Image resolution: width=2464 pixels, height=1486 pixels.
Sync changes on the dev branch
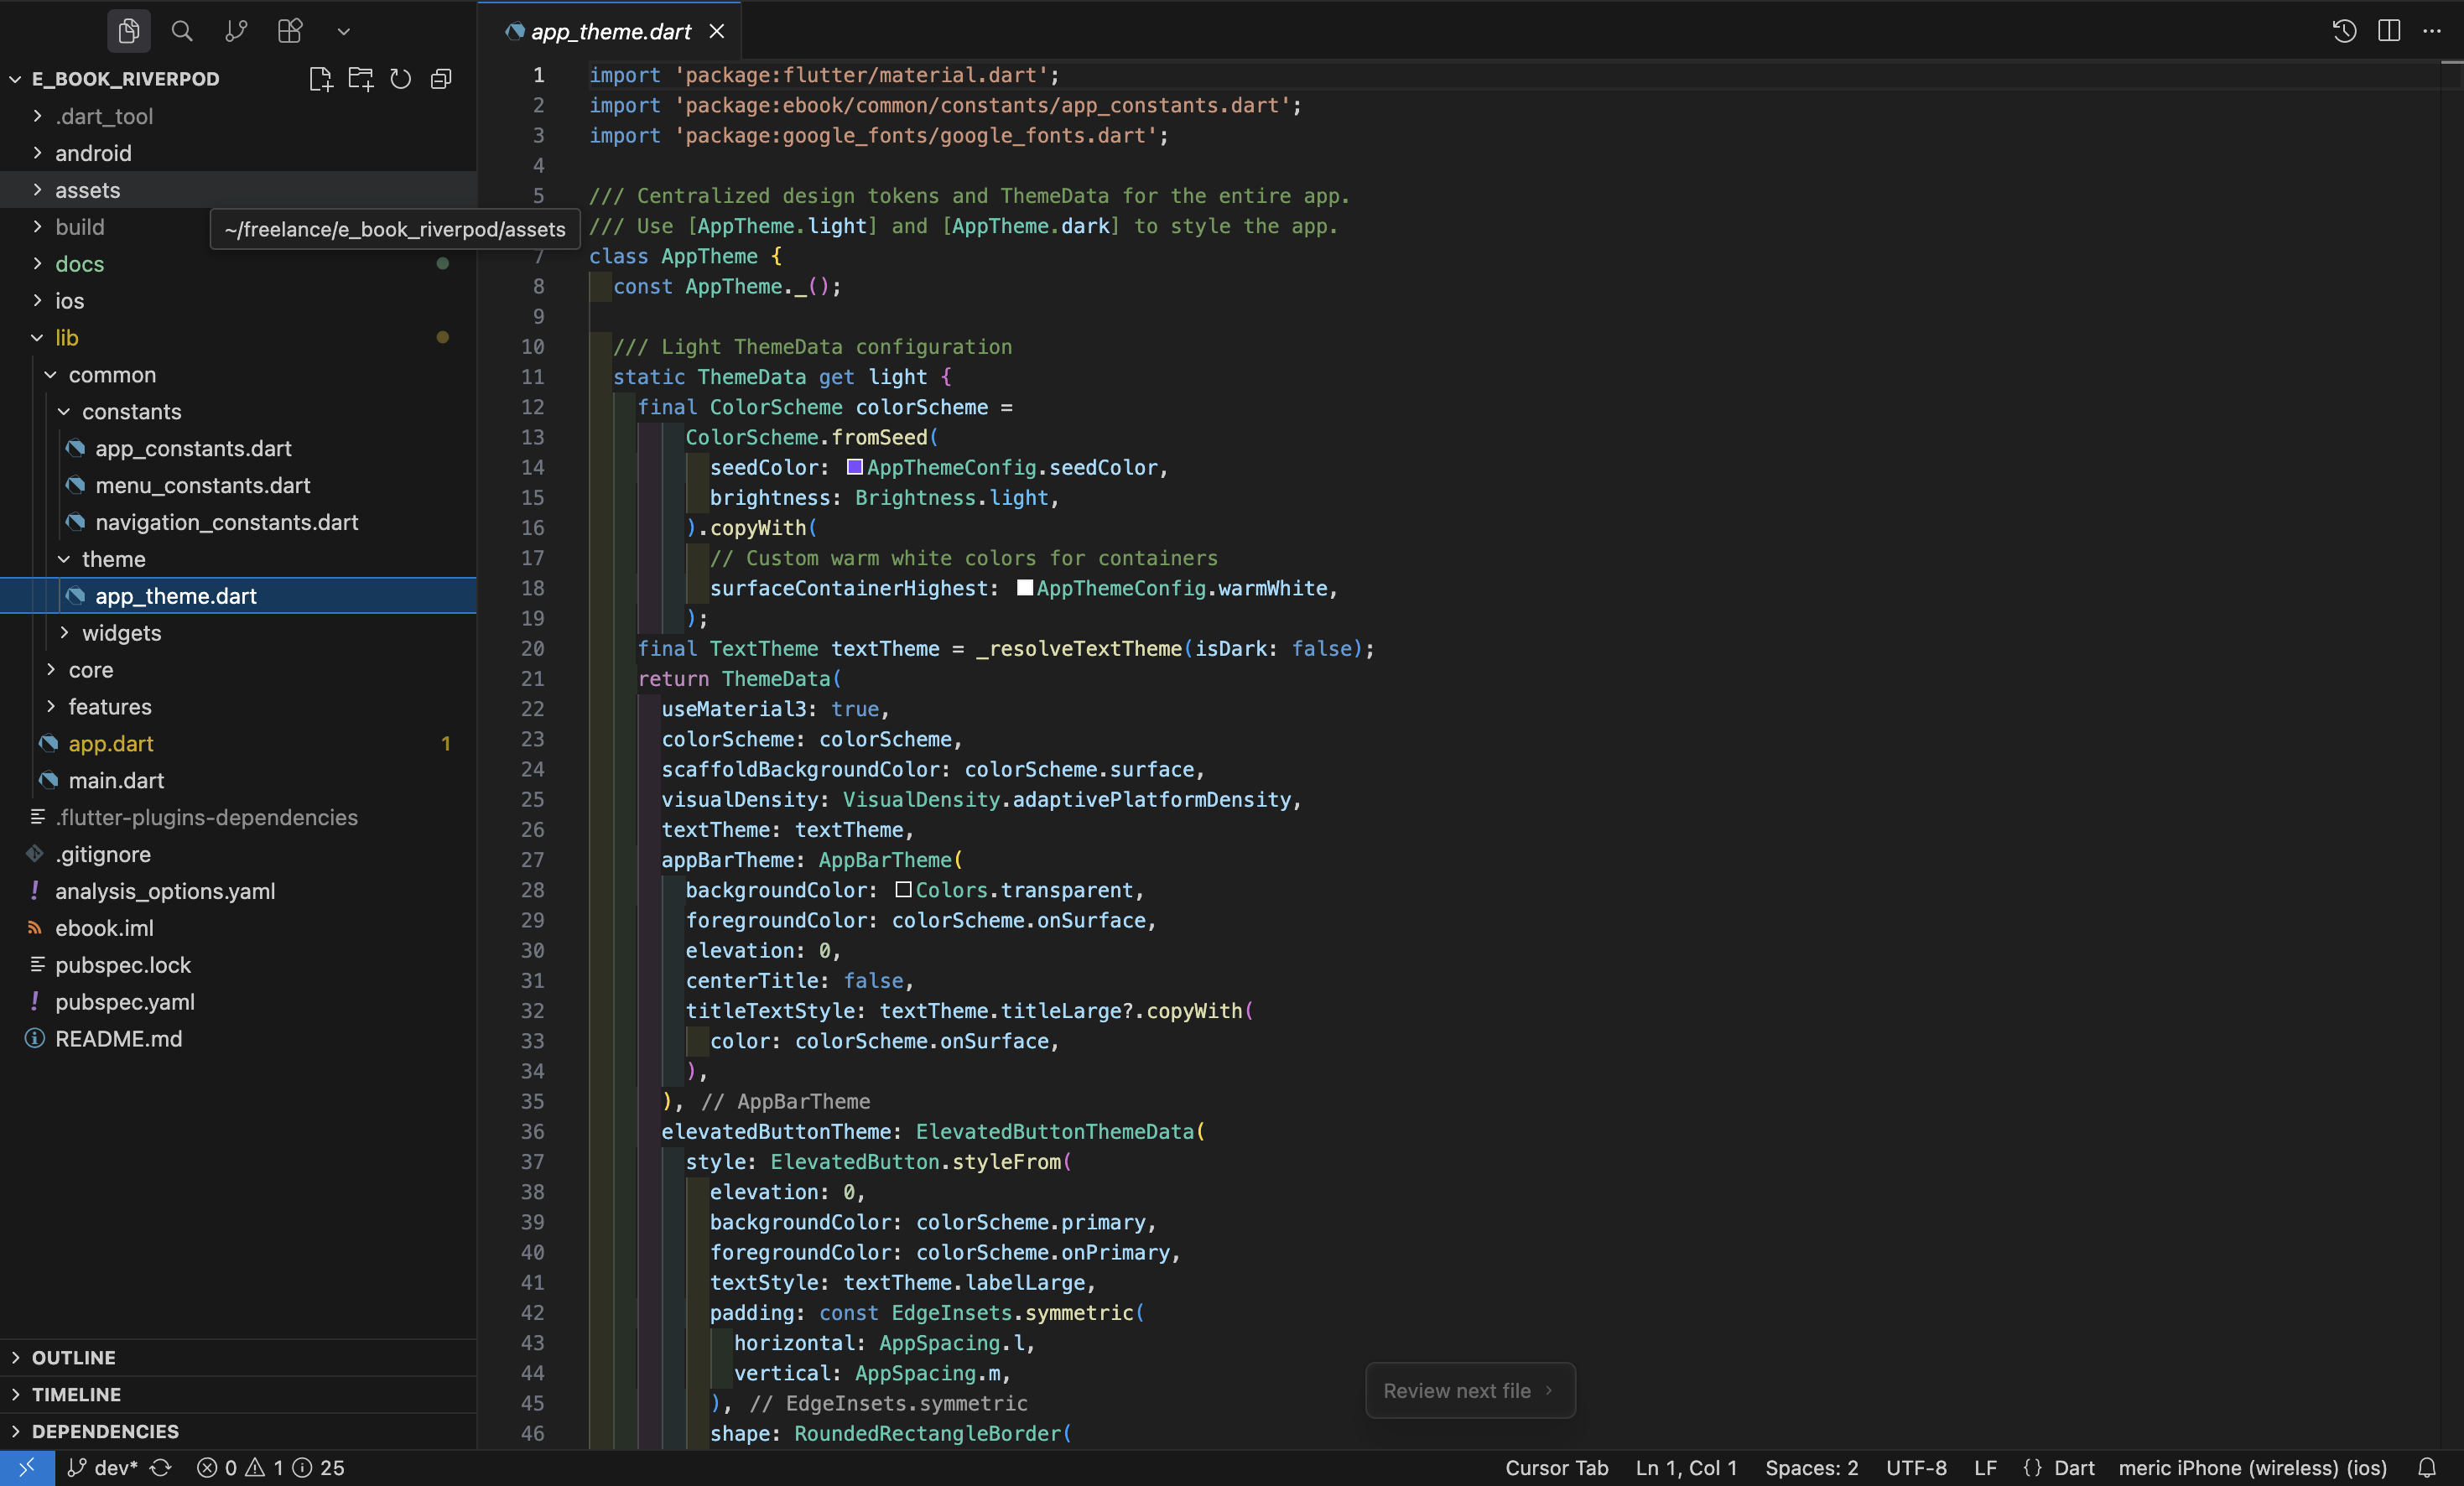click(160, 1467)
